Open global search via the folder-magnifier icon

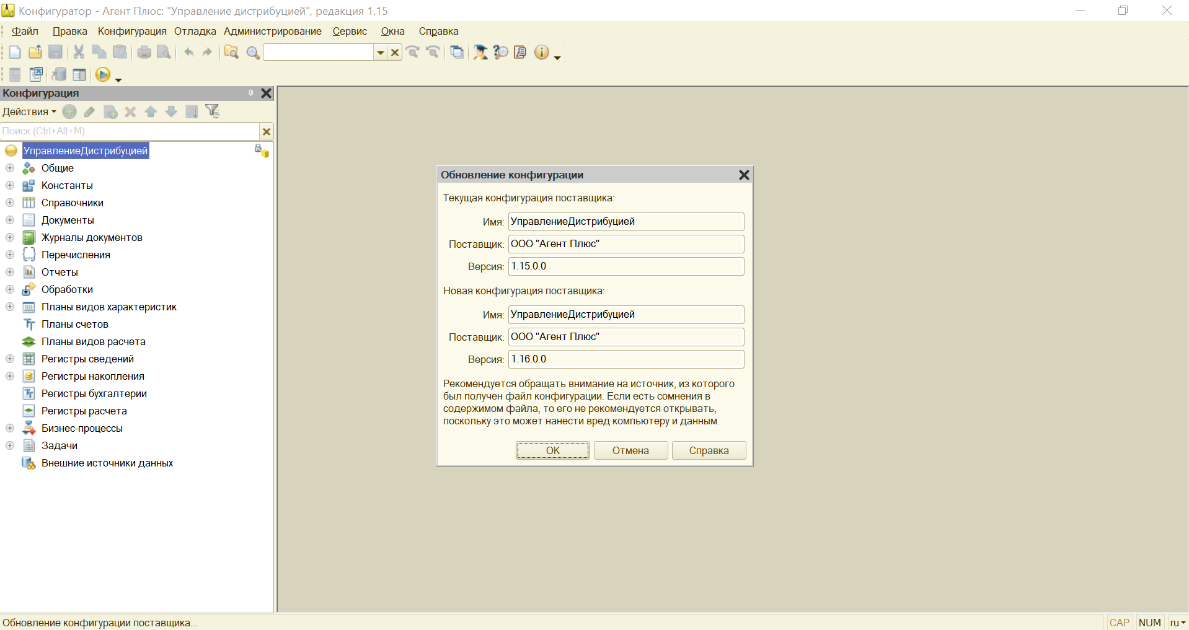(x=231, y=53)
